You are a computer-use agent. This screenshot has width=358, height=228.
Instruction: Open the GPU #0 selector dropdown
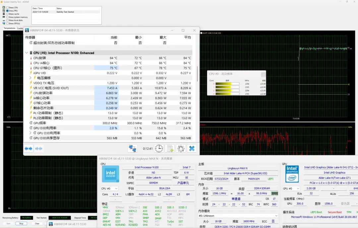coord(291,189)
